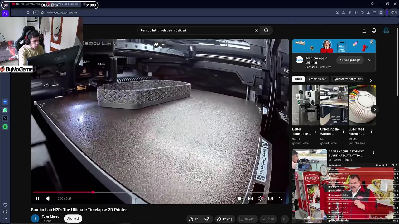The width and height of the screenshot is (399, 224).
Task: Toggle the autoplay switch in player
Action: 240,198
